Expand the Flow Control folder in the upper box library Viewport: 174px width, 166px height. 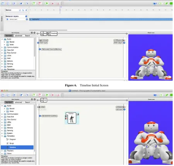[2, 53]
